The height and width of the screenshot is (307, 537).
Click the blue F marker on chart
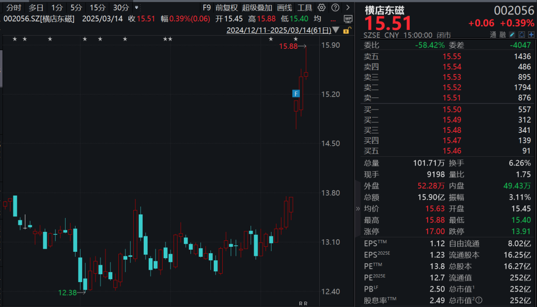(x=296, y=94)
